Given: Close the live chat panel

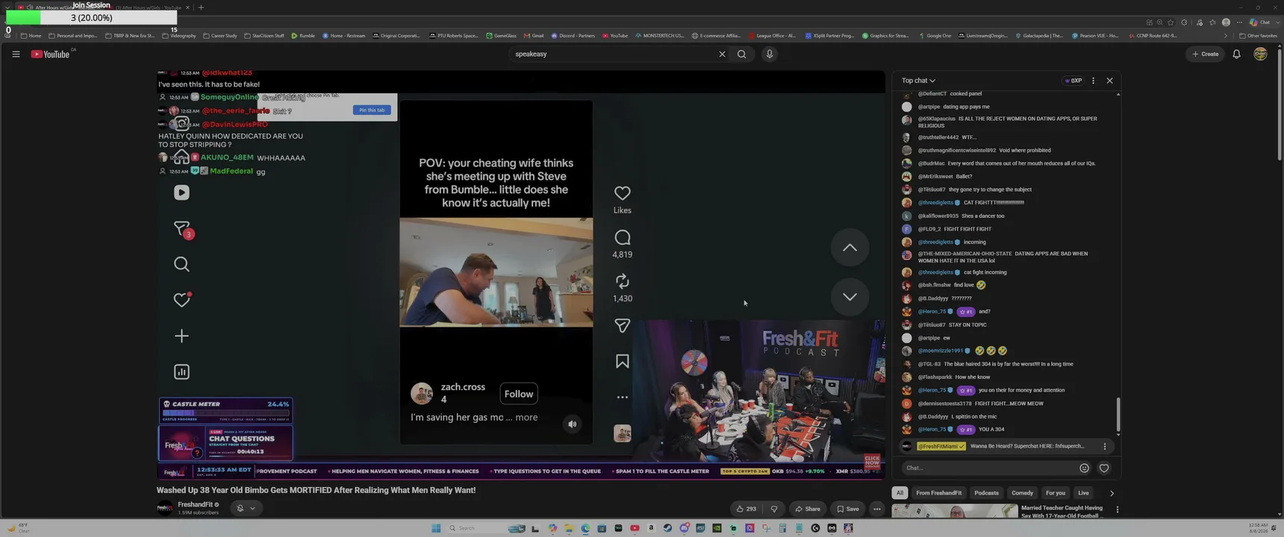Looking at the screenshot, I should click(1109, 81).
